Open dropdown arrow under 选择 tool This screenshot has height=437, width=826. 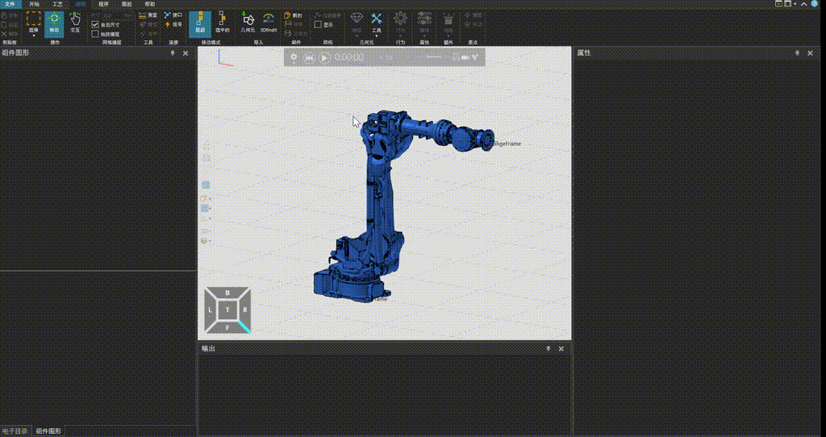[33, 35]
